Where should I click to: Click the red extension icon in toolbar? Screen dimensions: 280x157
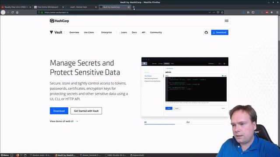pyautogui.click(x=267, y=13)
